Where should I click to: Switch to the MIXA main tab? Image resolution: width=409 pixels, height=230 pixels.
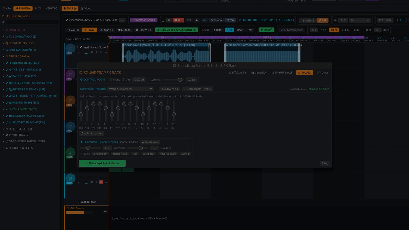(x=38, y=8)
